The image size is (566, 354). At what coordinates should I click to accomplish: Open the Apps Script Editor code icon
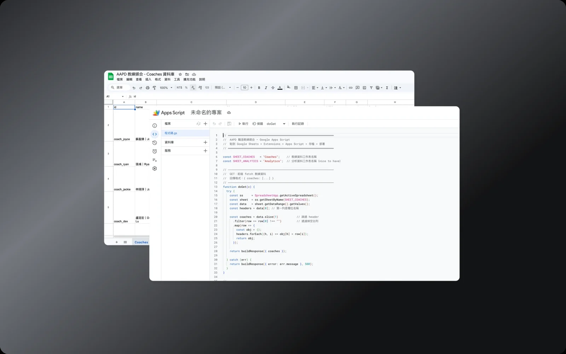[x=155, y=134]
